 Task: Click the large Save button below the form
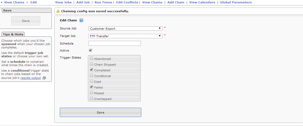100,112
